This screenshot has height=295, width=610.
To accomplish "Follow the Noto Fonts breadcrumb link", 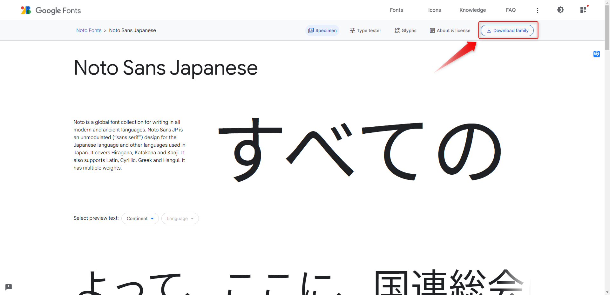I will [89, 30].
